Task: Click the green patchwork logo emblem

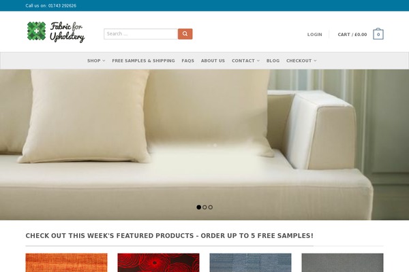Action: click(x=37, y=31)
